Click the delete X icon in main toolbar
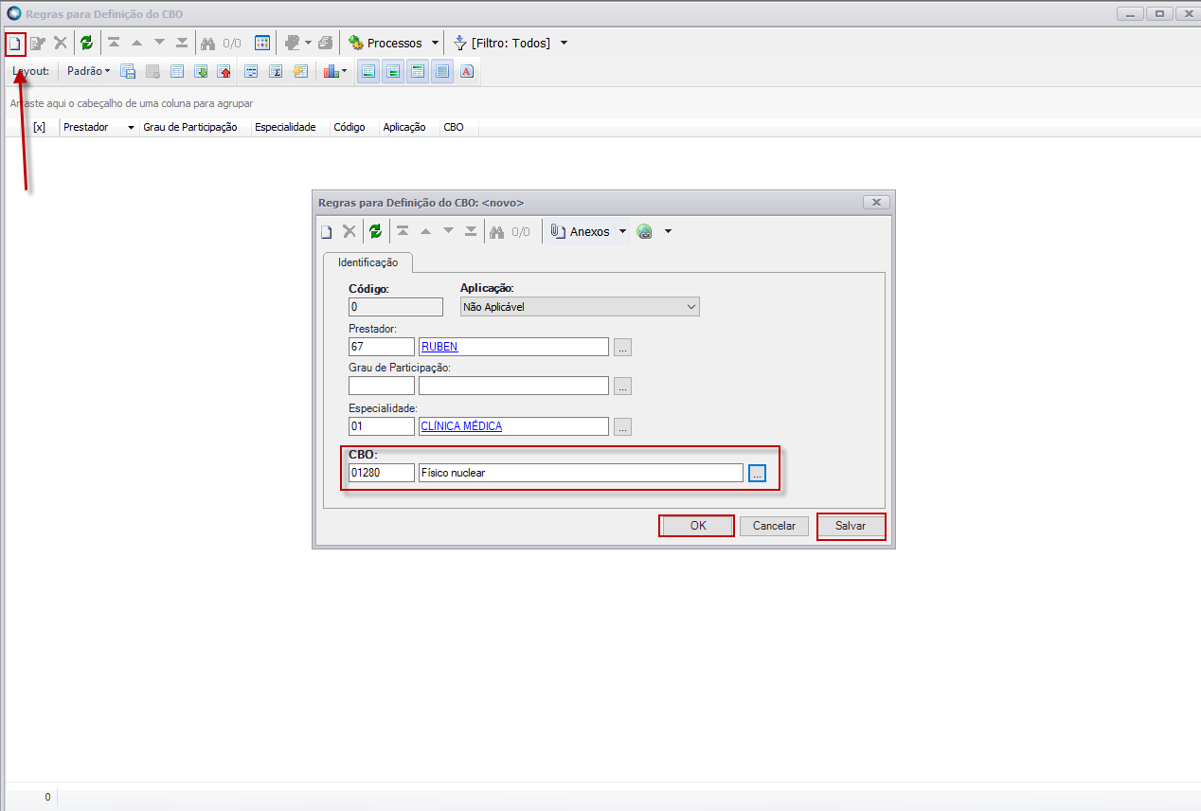1201x811 pixels. tap(61, 44)
